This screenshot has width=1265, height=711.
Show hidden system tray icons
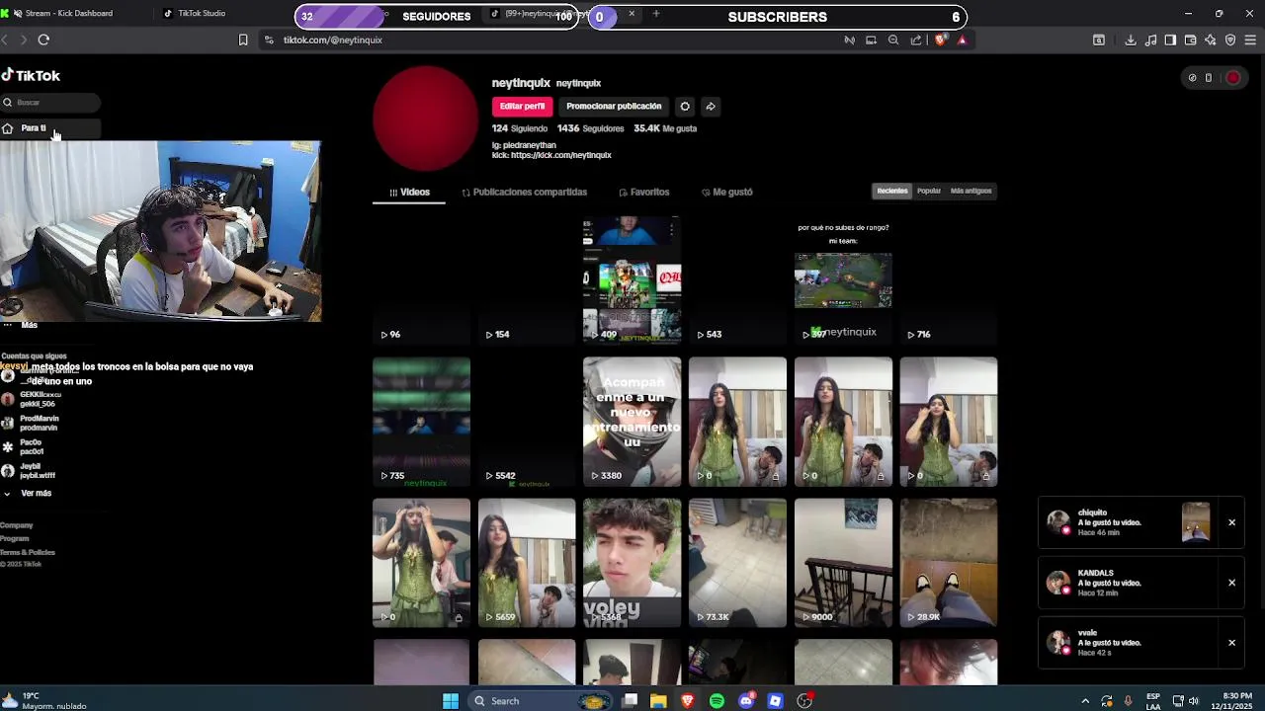1085,700
